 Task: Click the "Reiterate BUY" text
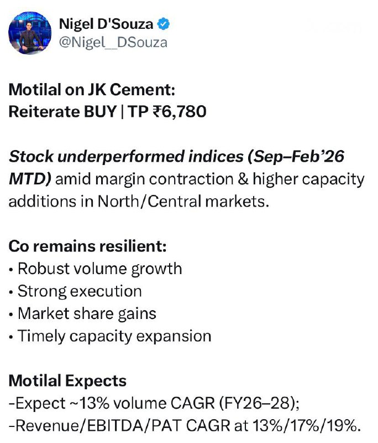tap(61, 112)
